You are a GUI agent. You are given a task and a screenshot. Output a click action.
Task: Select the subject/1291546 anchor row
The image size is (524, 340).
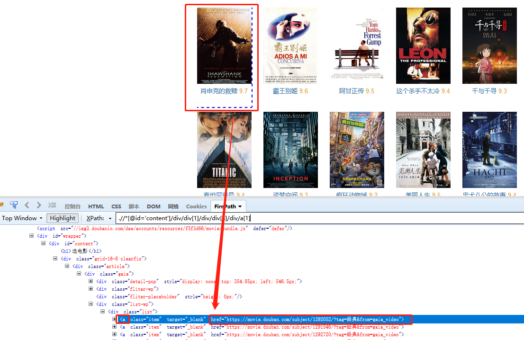[262, 327]
